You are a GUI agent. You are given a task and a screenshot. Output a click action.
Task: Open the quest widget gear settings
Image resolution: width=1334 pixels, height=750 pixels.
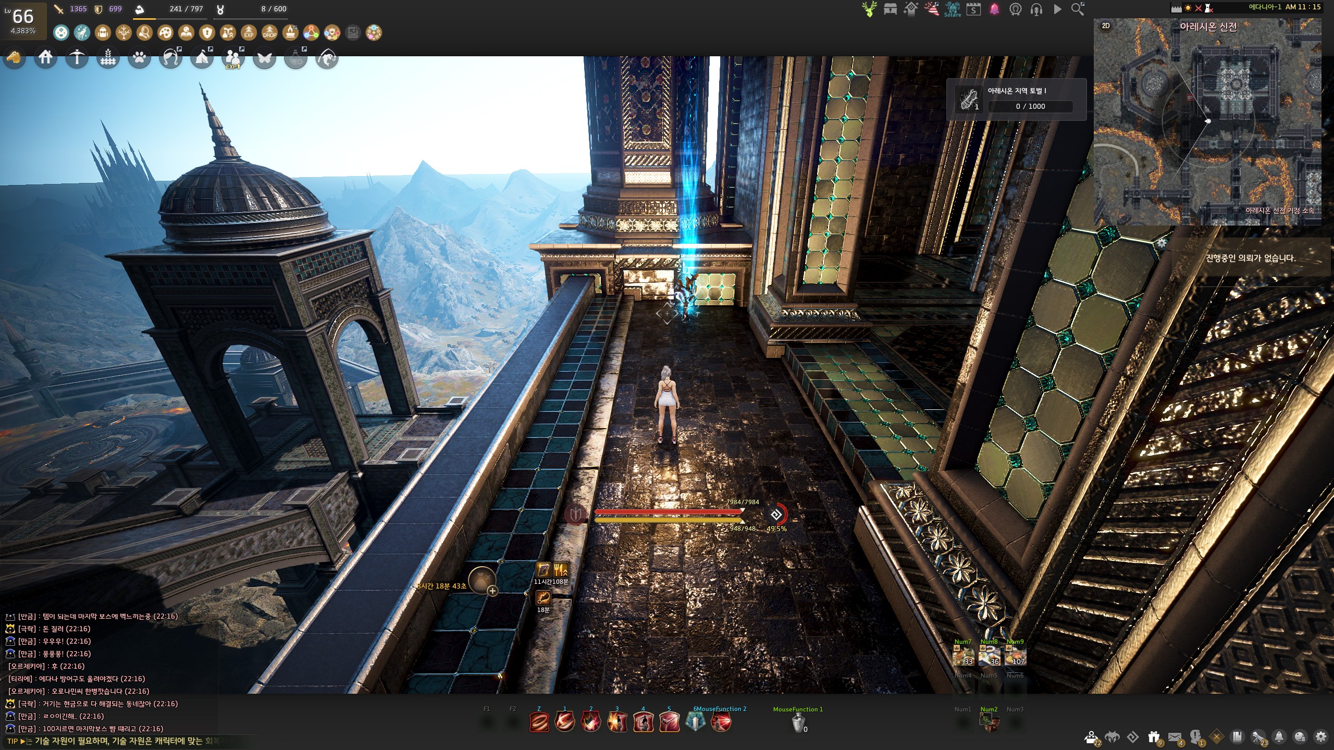tap(1162, 243)
